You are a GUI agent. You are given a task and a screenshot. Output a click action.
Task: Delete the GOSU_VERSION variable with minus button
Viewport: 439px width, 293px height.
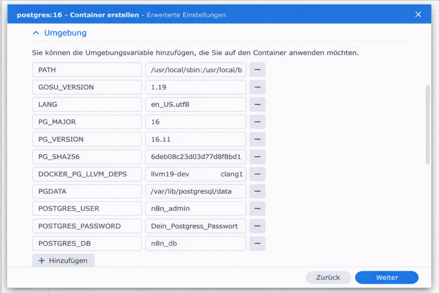[257, 87]
